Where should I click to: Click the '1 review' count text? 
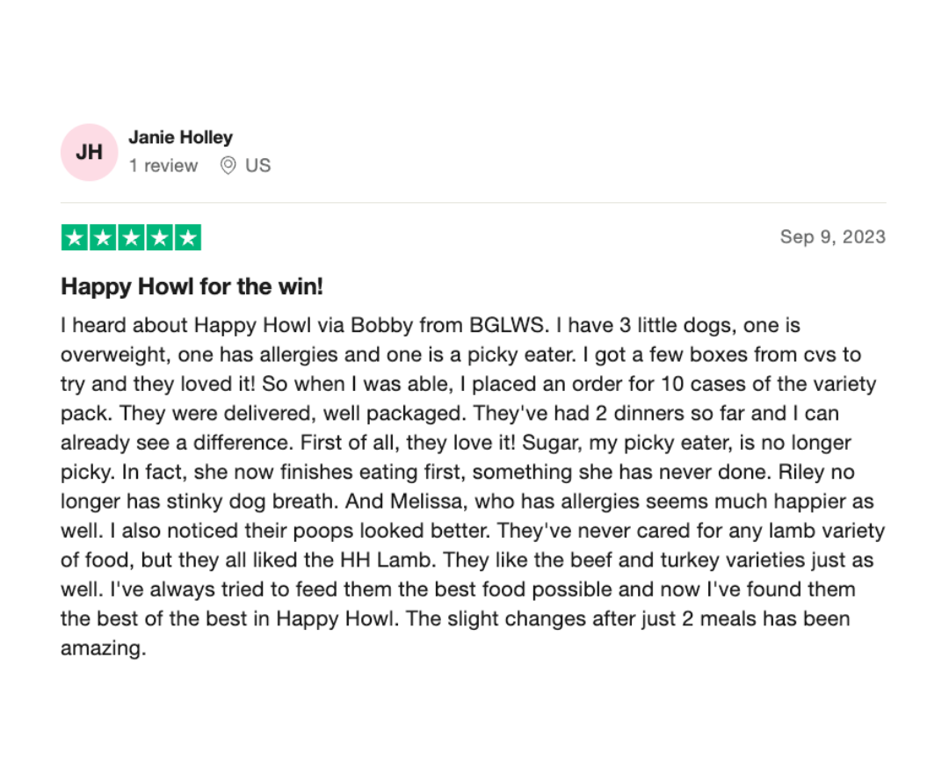(163, 165)
